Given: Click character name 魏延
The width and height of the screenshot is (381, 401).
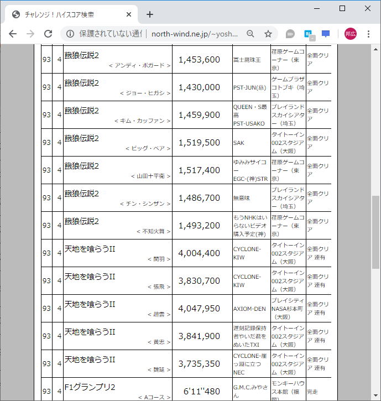Looking at the screenshot, I should point(159,369).
